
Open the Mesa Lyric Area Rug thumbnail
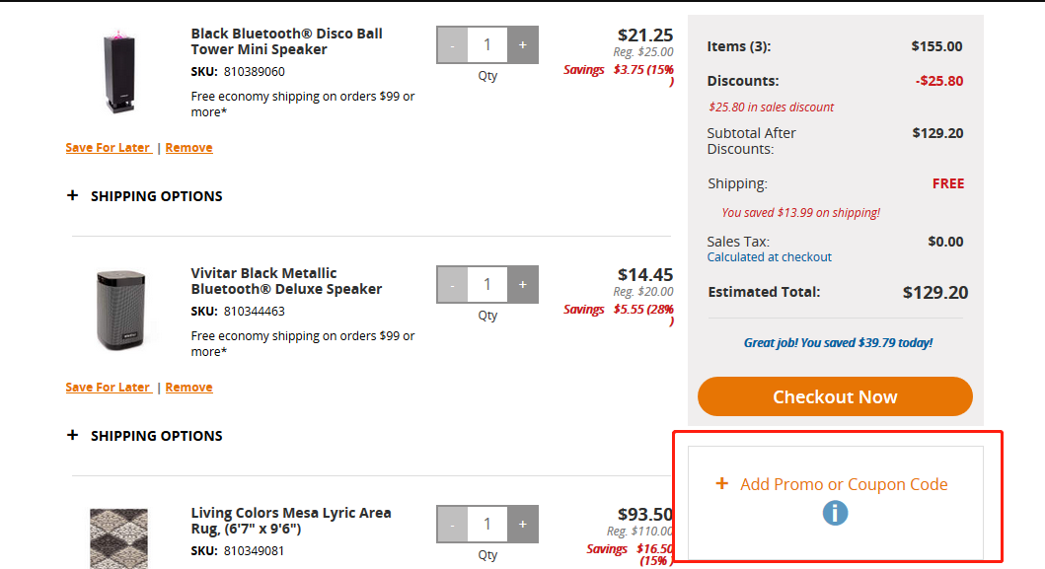[118, 538]
